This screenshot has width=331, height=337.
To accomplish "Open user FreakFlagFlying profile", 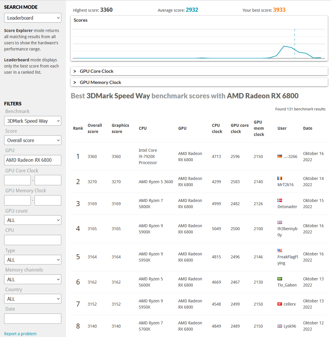I will pos(288,260).
